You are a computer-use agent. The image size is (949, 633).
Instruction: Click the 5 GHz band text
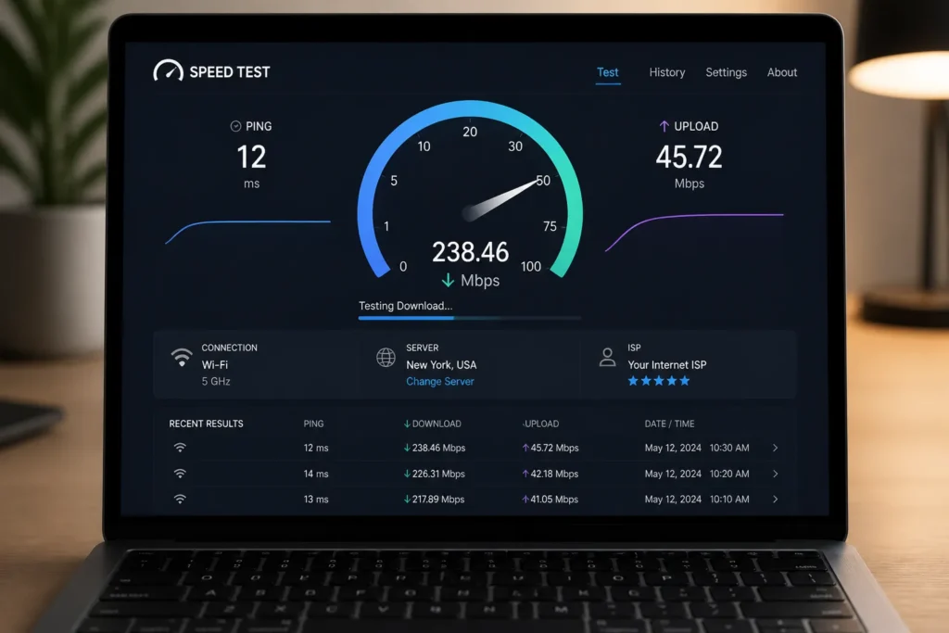pyautogui.click(x=216, y=381)
